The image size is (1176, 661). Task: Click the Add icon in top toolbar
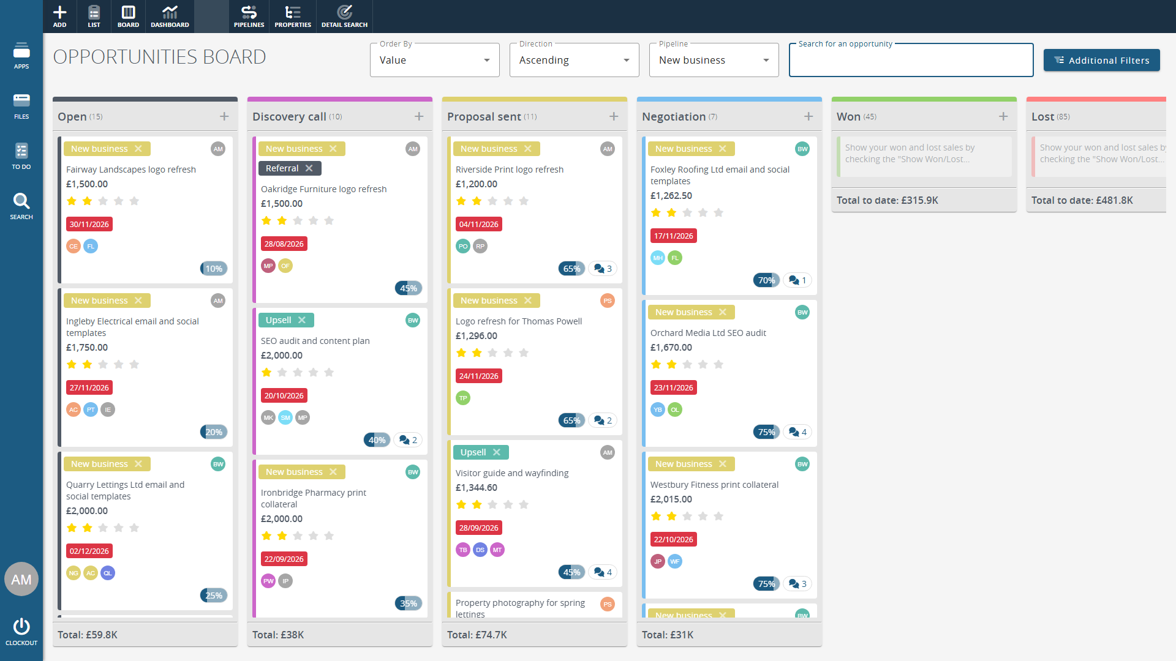tap(59, 16)
